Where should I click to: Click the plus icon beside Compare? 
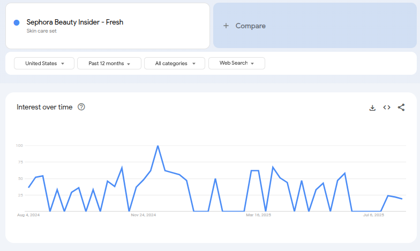tap(226, 26)
